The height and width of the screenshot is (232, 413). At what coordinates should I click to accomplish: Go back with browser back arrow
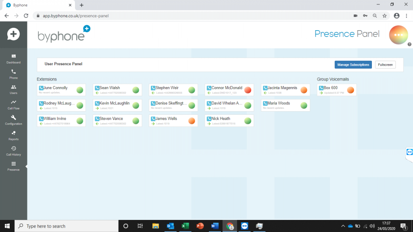point(6,16)
